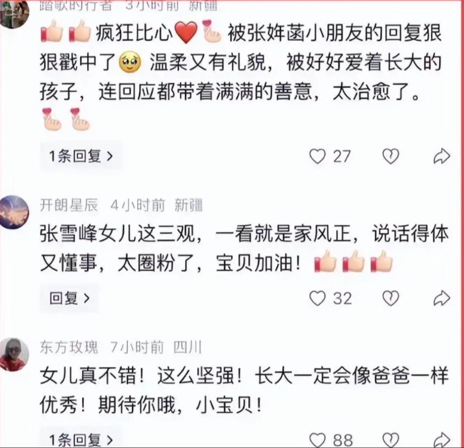This screenshot has width=464, height=448.
Task: Open the top commenter's avatar
Action: point(13,14)
